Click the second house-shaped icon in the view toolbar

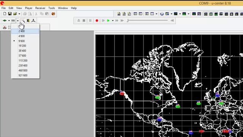[124, 14]
